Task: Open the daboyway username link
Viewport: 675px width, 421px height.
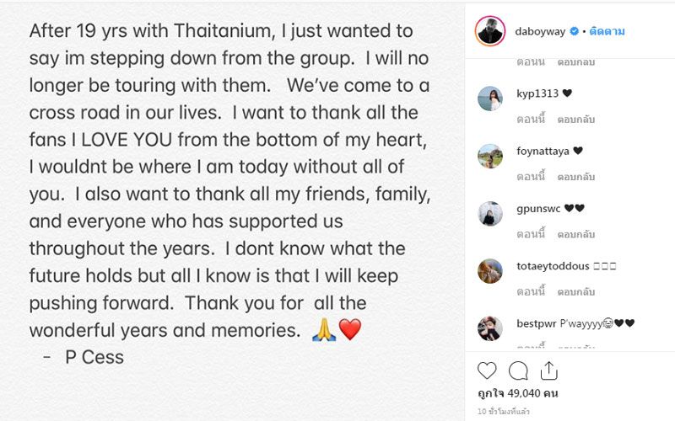Action: pos(541,31)
